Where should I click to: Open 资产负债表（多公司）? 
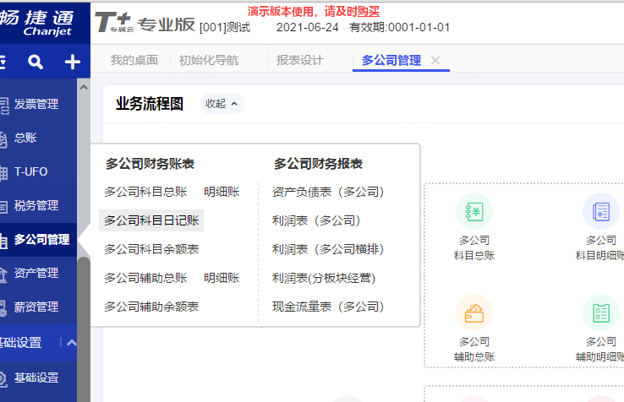click(328, 192)
